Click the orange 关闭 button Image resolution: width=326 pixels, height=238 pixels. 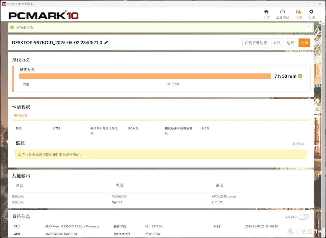[x=304, y=43]
